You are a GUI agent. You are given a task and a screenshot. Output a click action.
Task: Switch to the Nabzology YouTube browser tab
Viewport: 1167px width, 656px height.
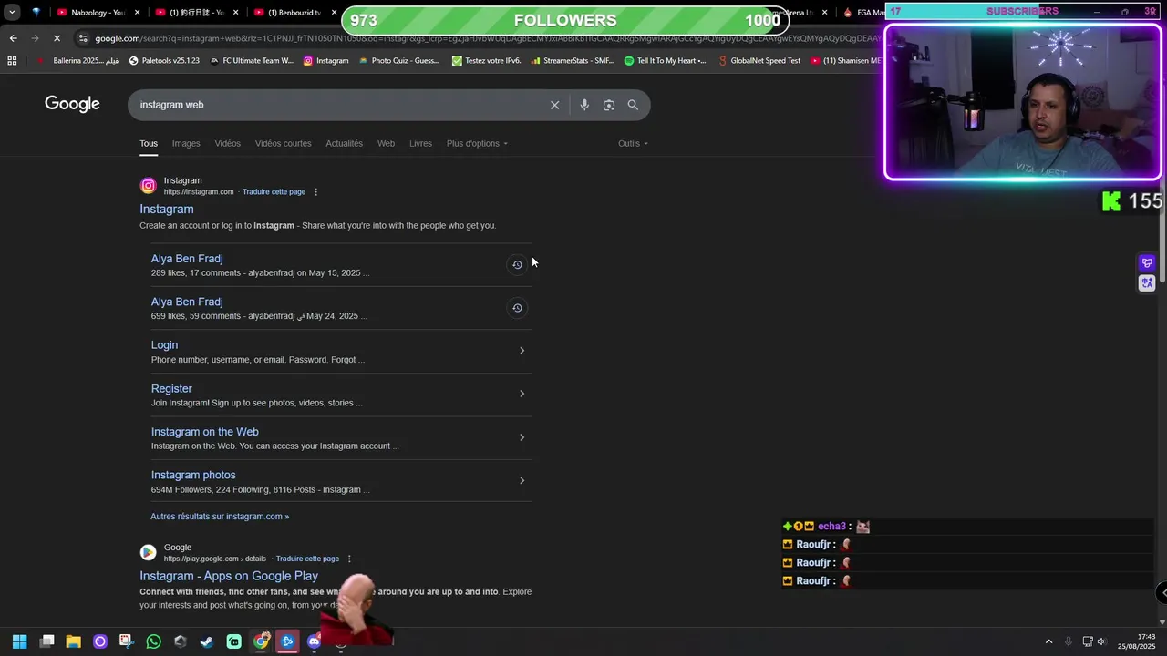(x=98, y=13)
